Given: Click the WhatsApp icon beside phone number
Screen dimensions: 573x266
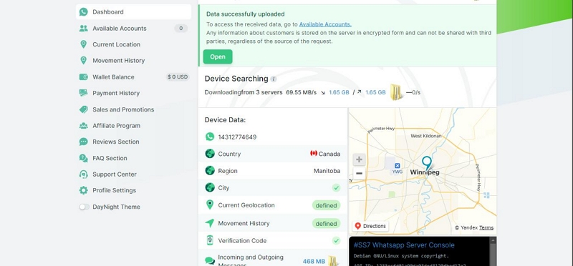Looking at the screenshot, I should pos(210,137).
